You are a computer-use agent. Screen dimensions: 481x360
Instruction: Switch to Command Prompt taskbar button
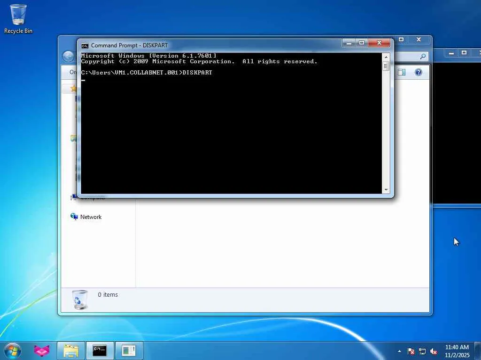pos(100,351)
